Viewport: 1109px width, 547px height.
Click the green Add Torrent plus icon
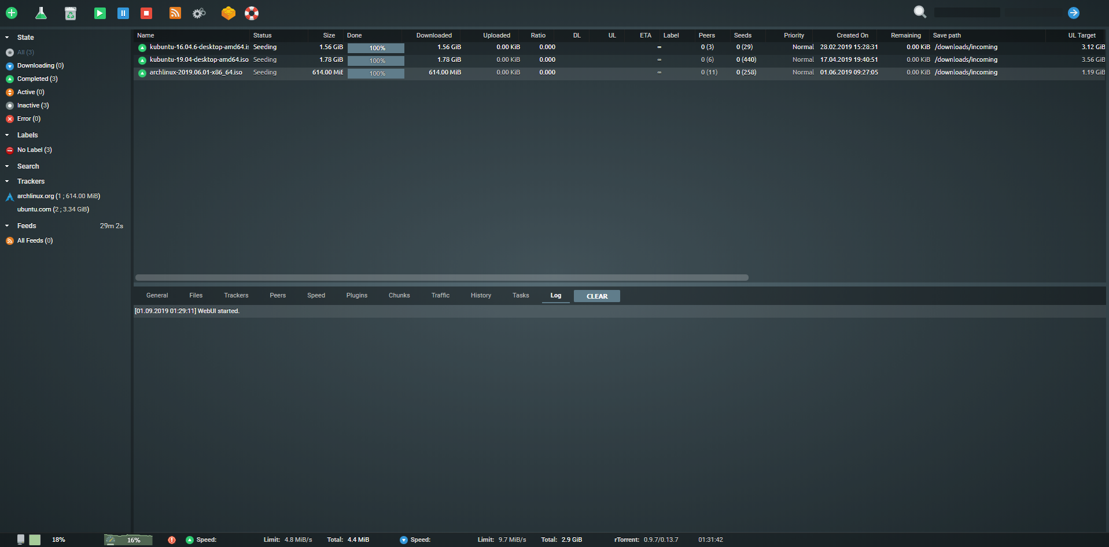click(12, 13)
